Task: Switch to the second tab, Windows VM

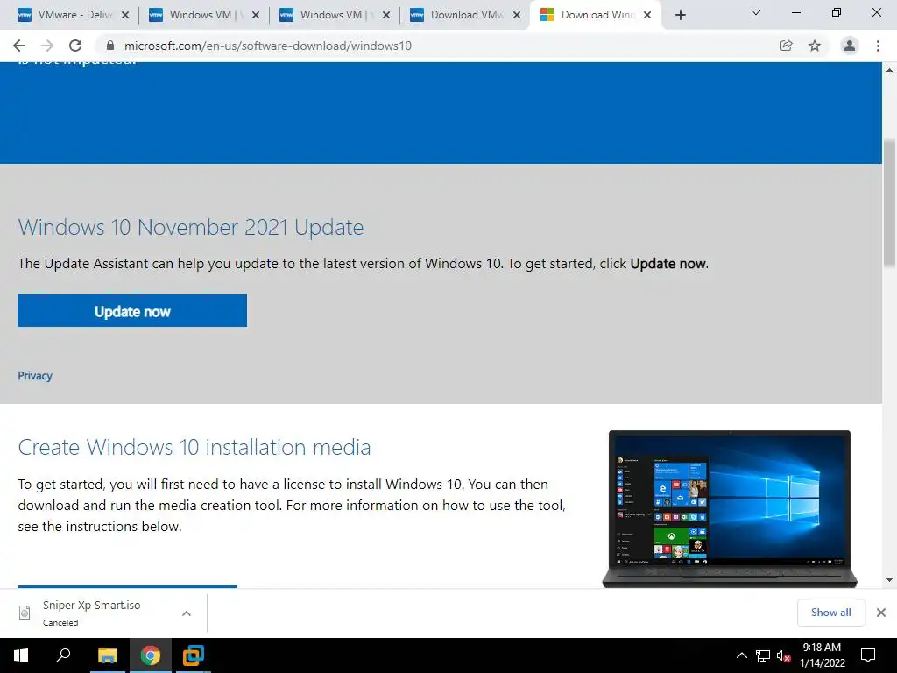Action: [201, 15]
